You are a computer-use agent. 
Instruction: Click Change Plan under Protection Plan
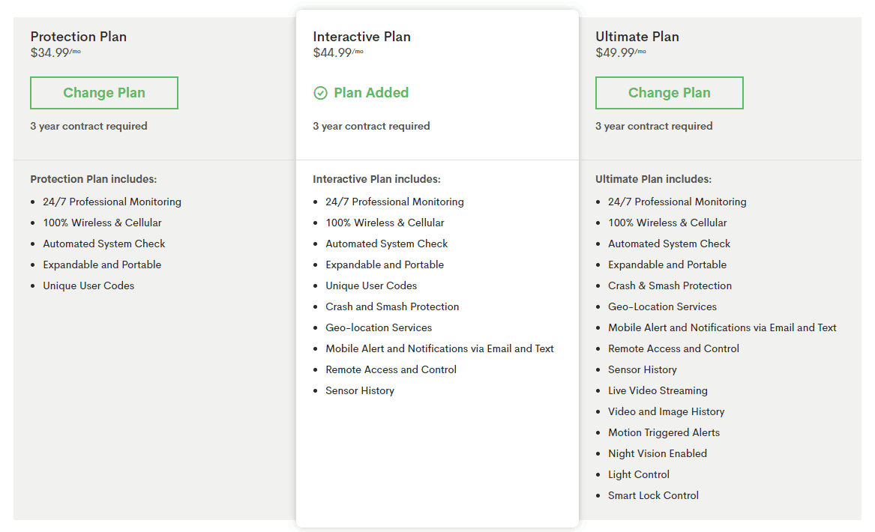click(104, 93)
